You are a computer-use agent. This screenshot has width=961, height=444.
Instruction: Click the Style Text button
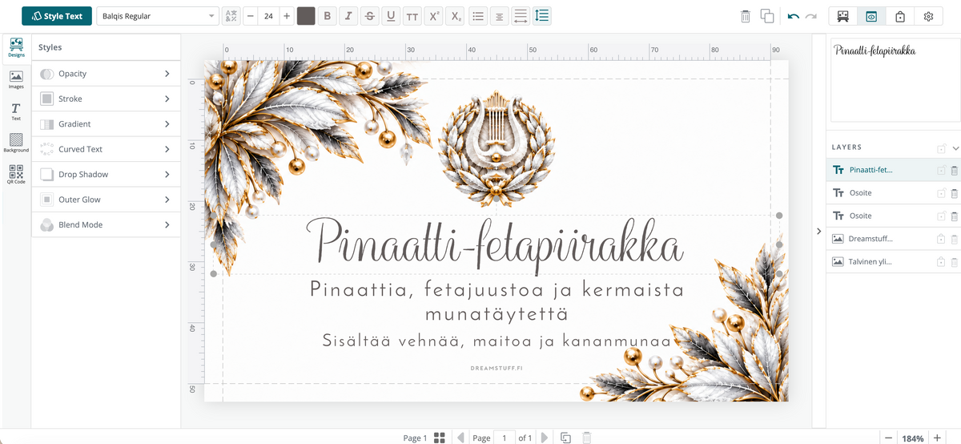(57, 16)
